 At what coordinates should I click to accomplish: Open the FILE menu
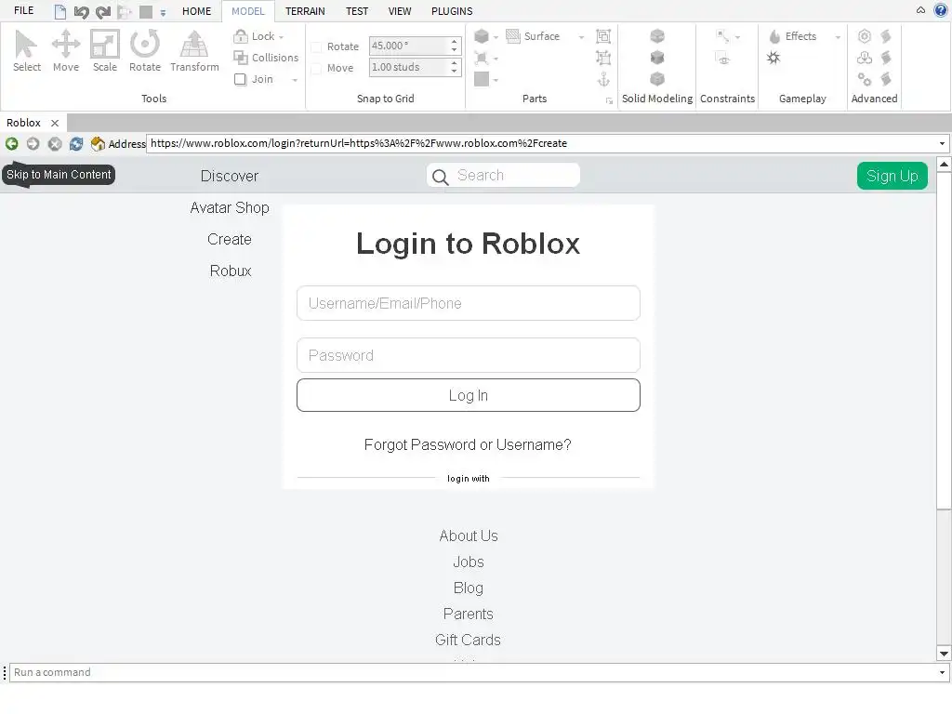[x=23, y=11]
